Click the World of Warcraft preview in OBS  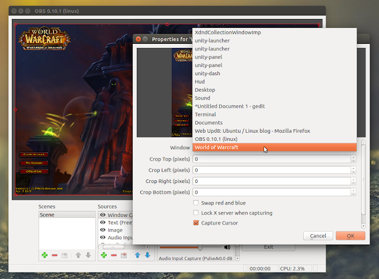[x=73, y=110]
